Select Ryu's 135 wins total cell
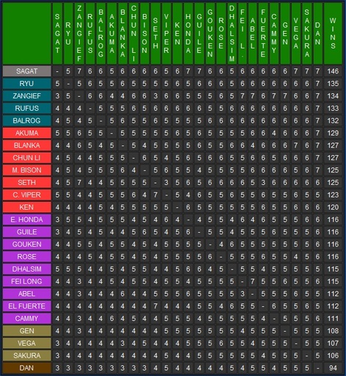This screenshot has width=346, height=376. 333,84
